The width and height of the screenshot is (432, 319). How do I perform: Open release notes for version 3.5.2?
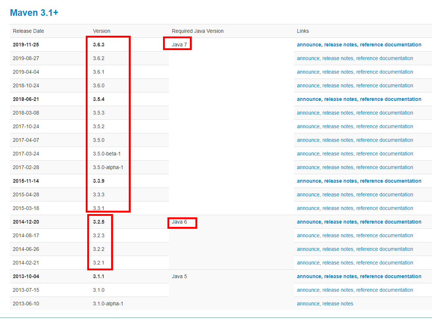pos(338,127)
